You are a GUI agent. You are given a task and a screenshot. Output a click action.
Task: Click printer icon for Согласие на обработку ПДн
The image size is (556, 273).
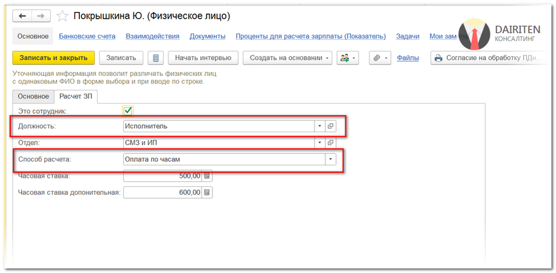(439, 58)
